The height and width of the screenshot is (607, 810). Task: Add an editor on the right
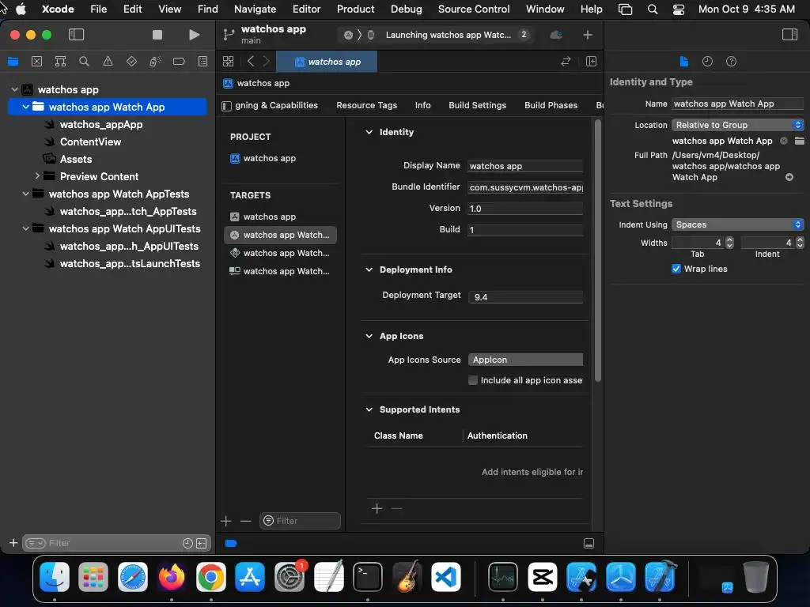click(591, 62)
